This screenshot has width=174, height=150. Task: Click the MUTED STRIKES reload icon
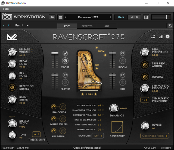coord(54,119)
